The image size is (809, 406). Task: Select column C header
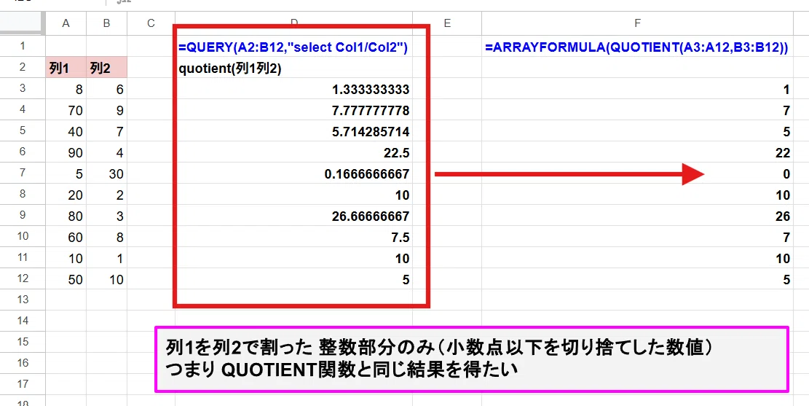click(151, 23)
